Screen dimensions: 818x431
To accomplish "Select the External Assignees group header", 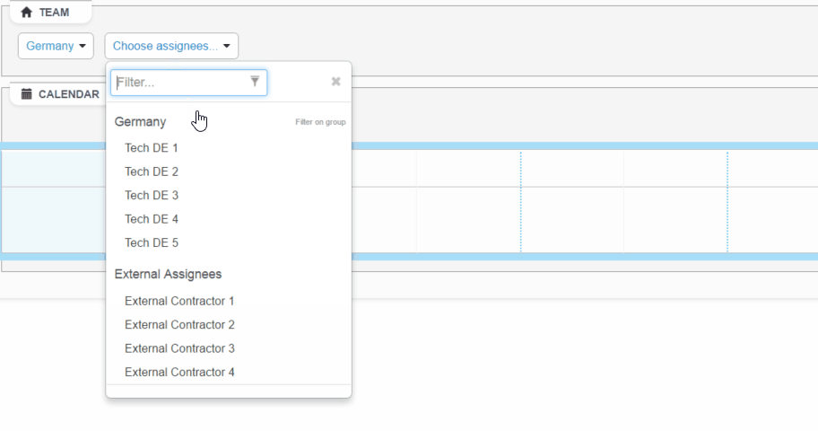I will click(x=168, y=274).
